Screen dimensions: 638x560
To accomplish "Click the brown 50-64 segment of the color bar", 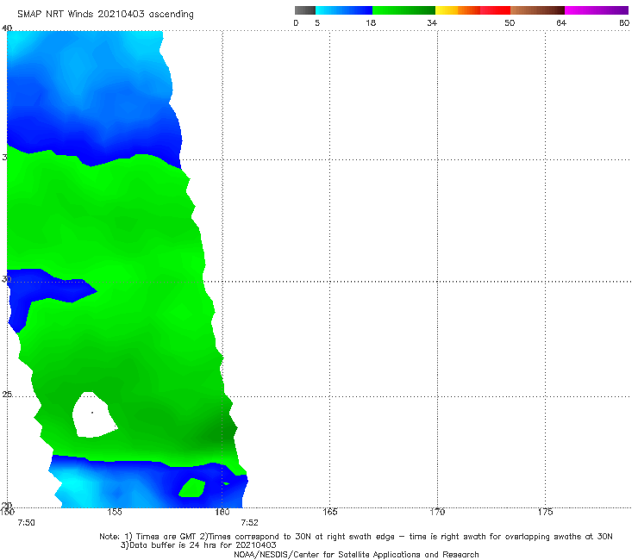I will (x=537, y=10).
